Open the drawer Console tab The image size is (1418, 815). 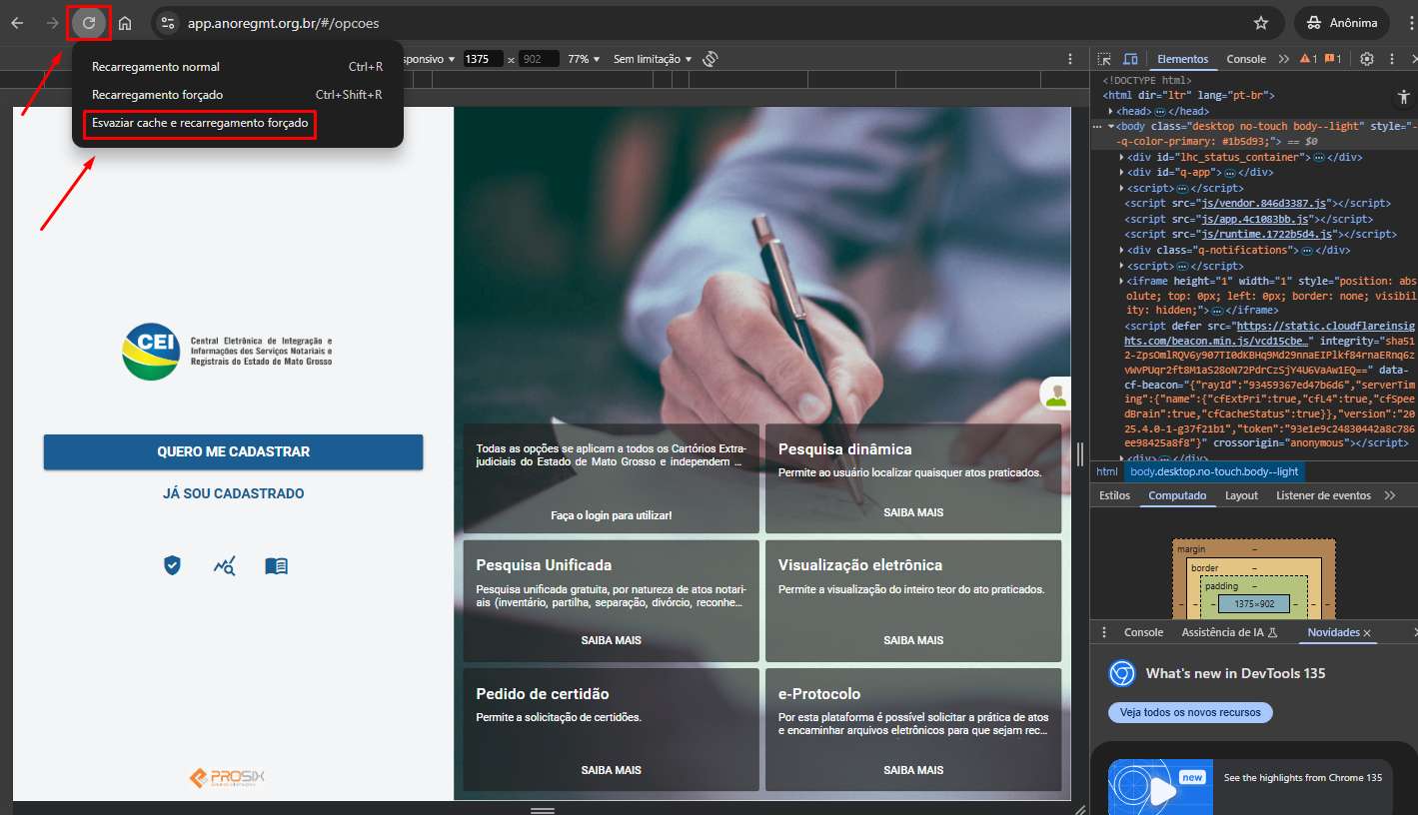pos(1143,632)
